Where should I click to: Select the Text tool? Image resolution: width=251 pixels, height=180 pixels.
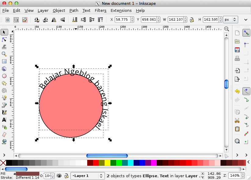click(x=4, y=120)
